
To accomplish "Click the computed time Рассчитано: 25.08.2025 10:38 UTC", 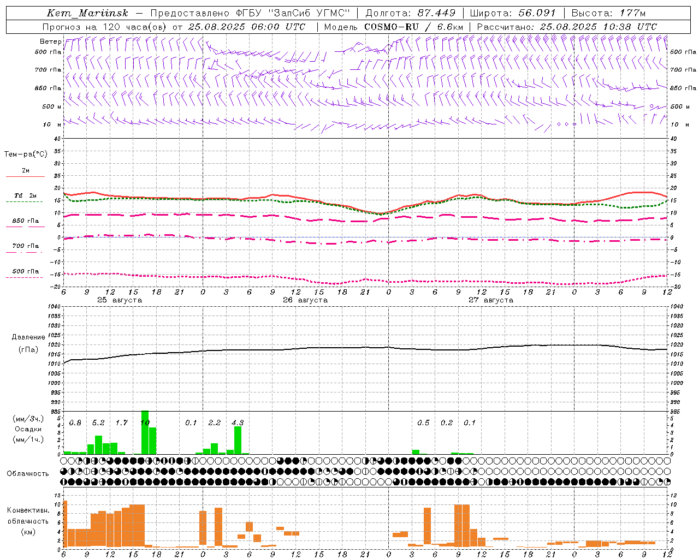I will point(567,27).
